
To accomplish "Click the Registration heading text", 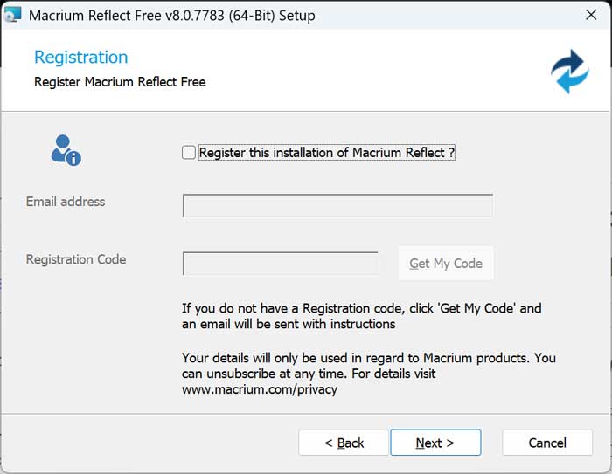I will [81, 58].
